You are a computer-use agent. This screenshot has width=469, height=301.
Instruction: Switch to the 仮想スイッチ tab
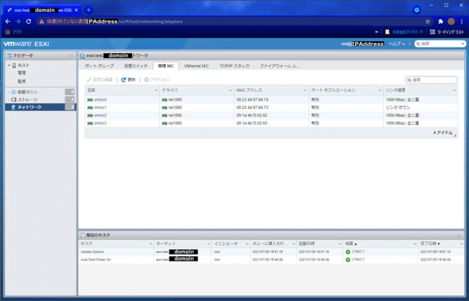(x=136, y=66)
